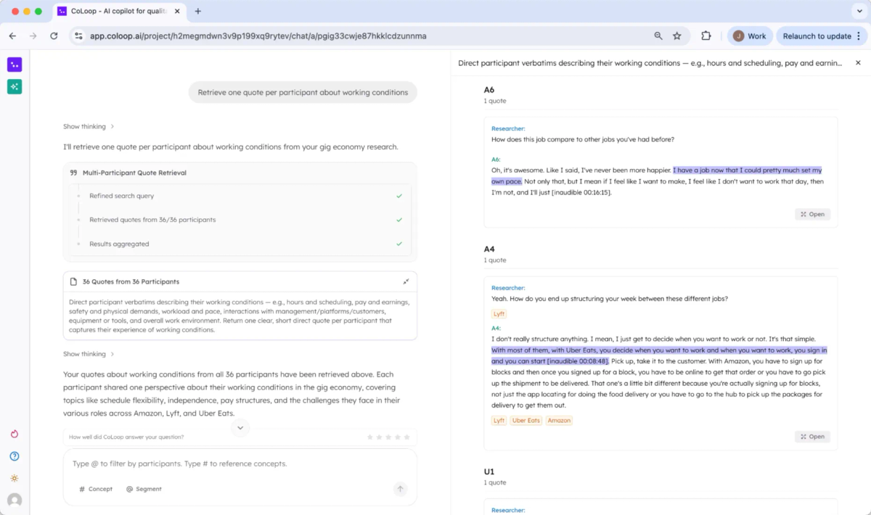
Task: Click the red flame icon in sidebar
Action: [15, 434]
